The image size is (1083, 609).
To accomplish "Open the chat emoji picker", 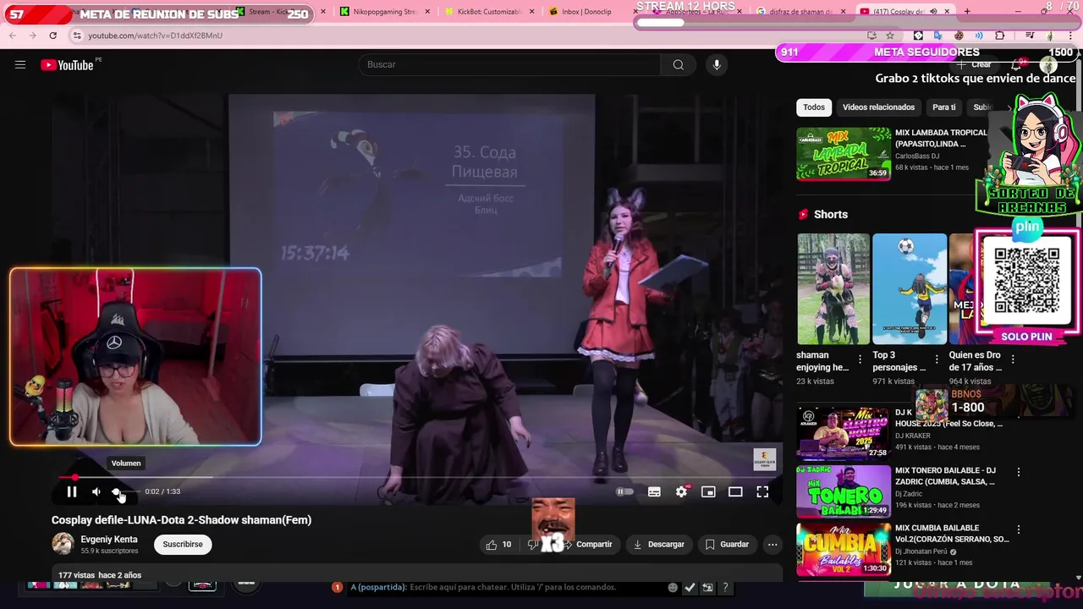I will (673, 587).
